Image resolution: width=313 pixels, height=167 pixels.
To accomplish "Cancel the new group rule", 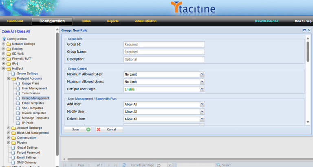I will pyautogui.click(x=109, y=129).
